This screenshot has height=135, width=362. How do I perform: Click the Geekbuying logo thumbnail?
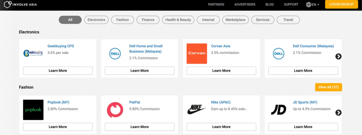(33, 53)
